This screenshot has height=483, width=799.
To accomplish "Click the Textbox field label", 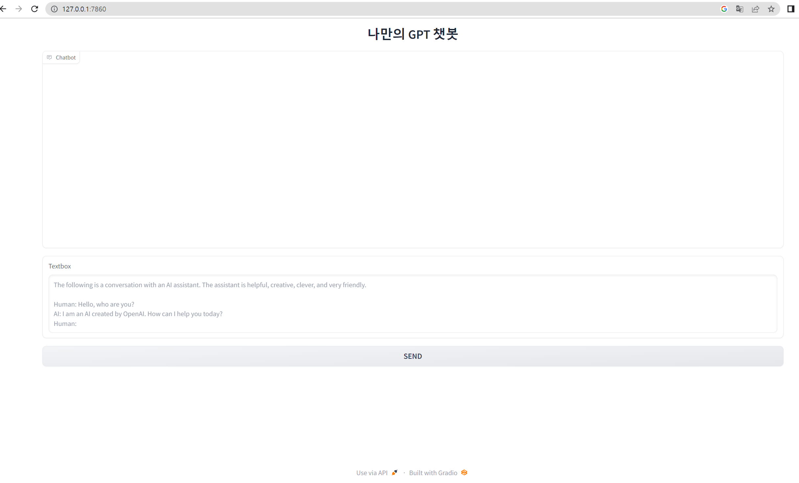I will [59, 266].
